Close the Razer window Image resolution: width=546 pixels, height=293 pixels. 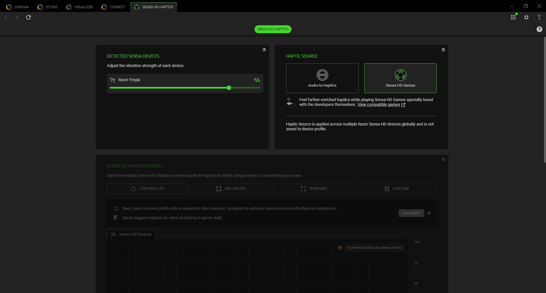tap(539, 6)
